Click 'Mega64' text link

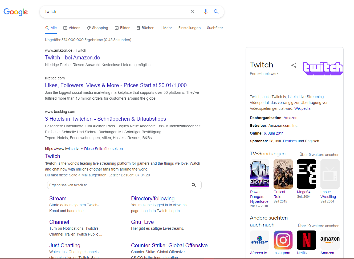tap(304, 192)
